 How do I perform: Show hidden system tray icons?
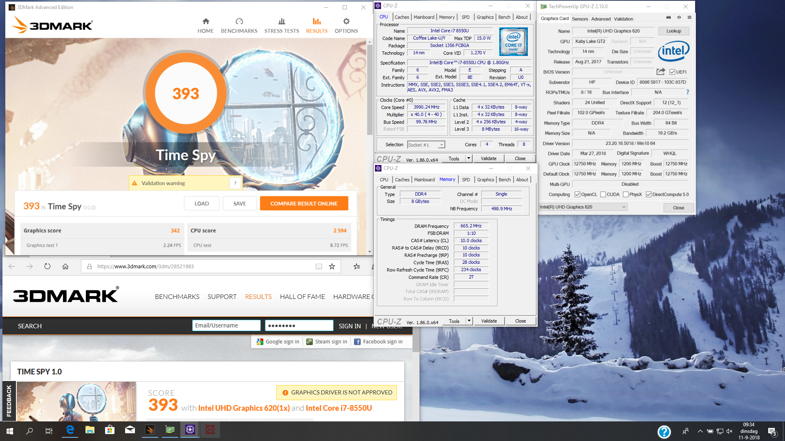[x=700, y=431]
